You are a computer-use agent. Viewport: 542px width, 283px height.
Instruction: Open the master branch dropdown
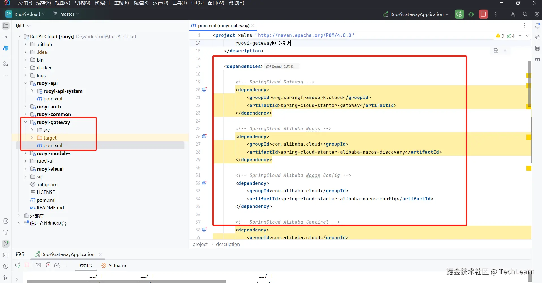click(x=66, y=14)
